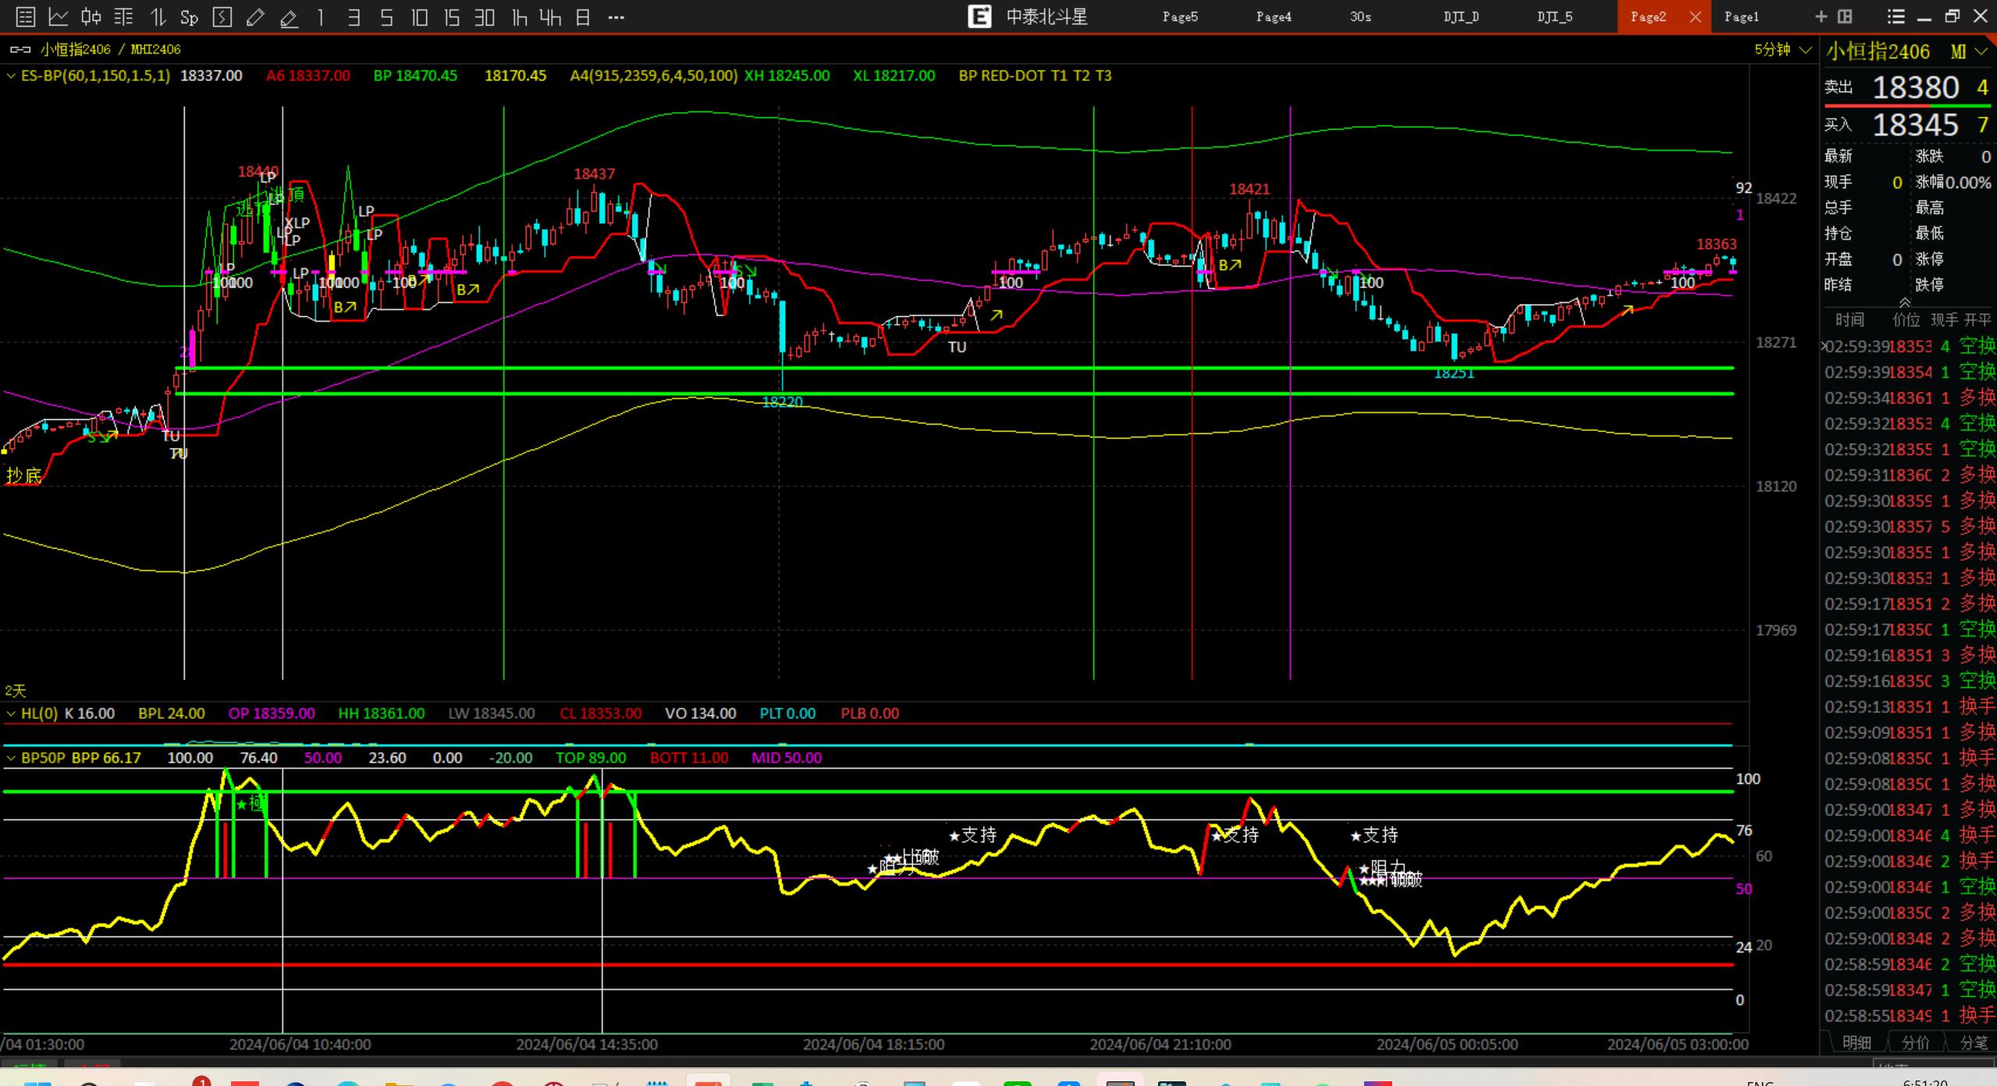Select the candlestick chart icon
Viewport: 1997px width, 1086px height.
tap(91, 17)
